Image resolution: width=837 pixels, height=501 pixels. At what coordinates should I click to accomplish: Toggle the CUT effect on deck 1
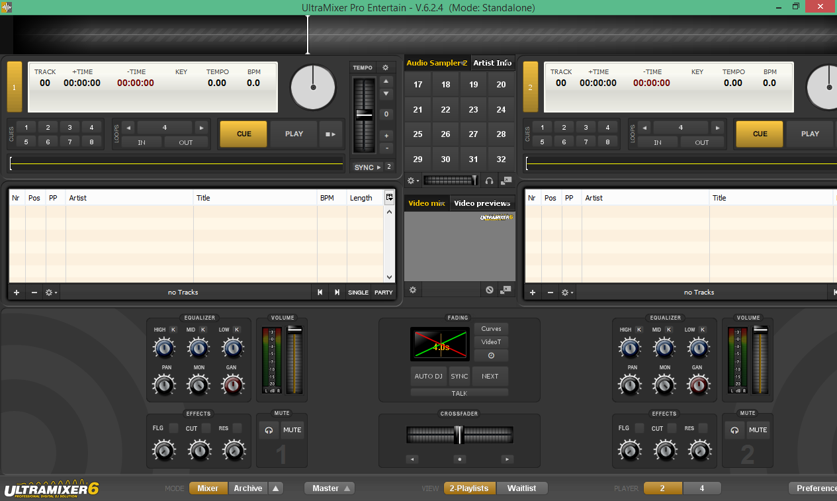click(206, 428)
